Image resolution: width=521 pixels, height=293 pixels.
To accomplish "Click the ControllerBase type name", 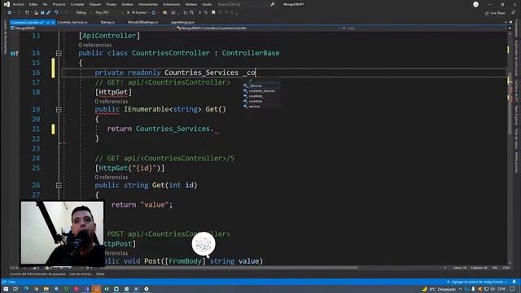I will pyautogui.click(x=251, y=53).
